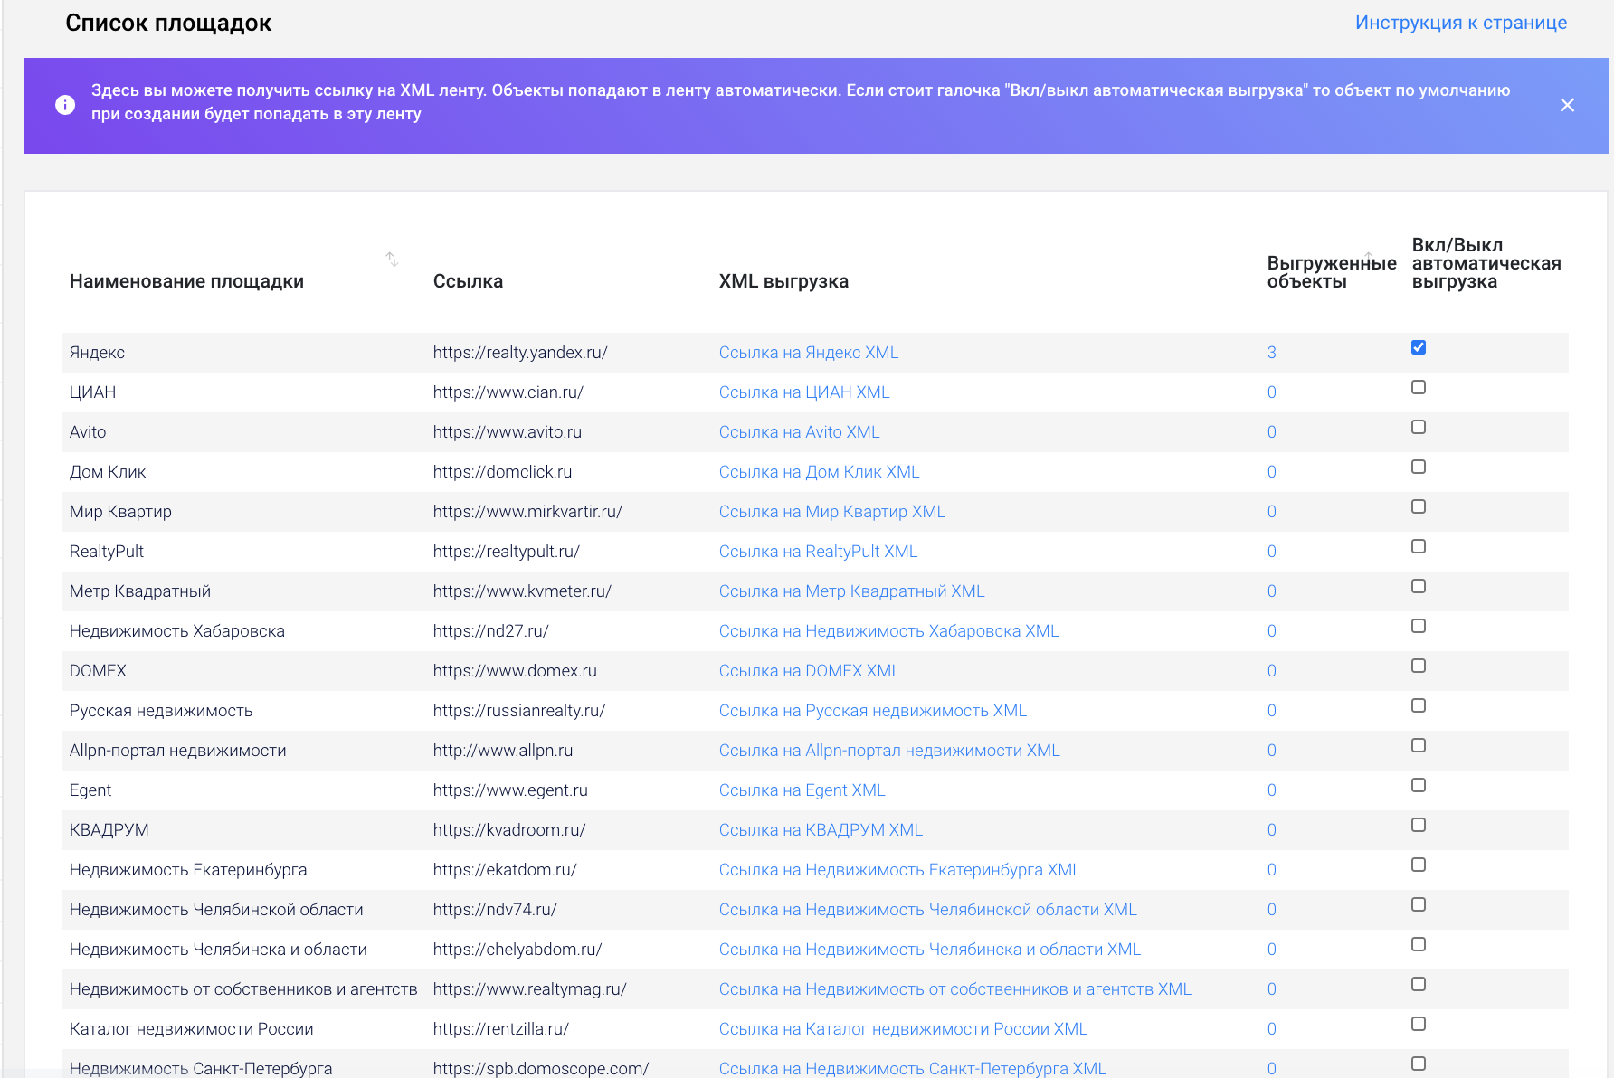Open Ссылка на Метр Квадратный XML
Image resolution: width=1614 pixels, height=1078 pixels.
point(851,591)
